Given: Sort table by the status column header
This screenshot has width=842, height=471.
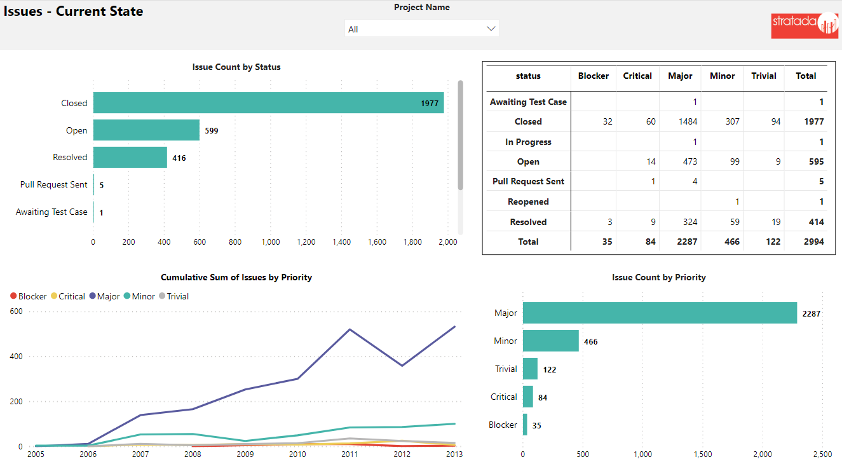Looking at the screenshot, I should 528,76.
